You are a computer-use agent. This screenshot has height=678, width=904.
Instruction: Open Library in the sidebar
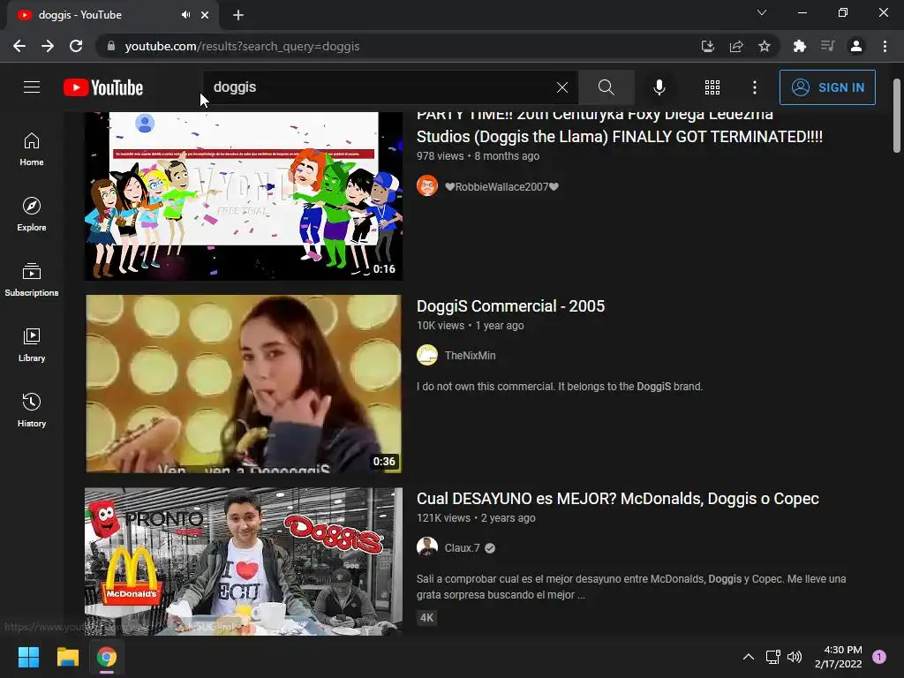point(32,344)
